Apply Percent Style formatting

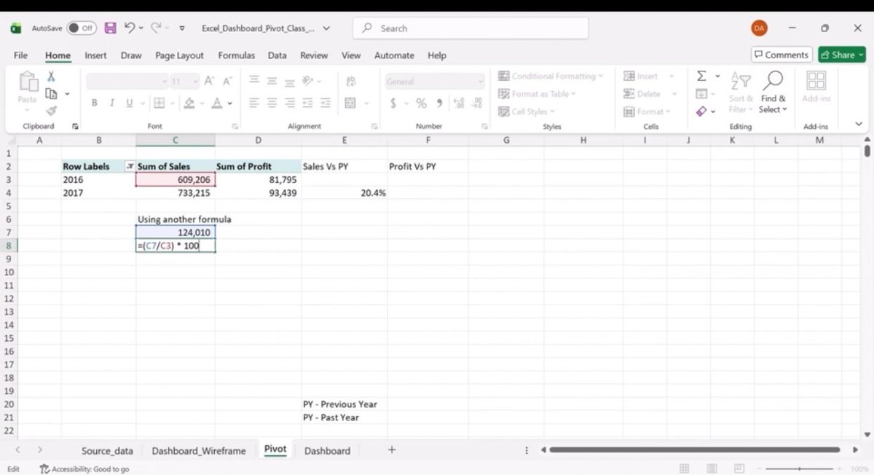tap(421, 103)
